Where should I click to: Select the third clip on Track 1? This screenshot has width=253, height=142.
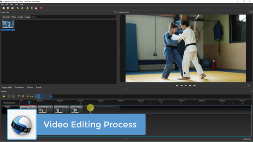coord(62,109)
